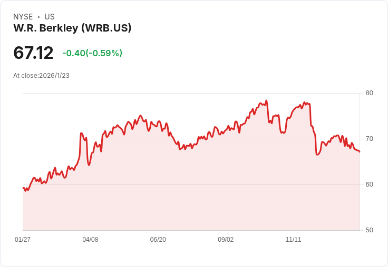Click the 04/08 x-axis date label
Viewport: 388px width, 267px height.
click(x=90, y=239)
